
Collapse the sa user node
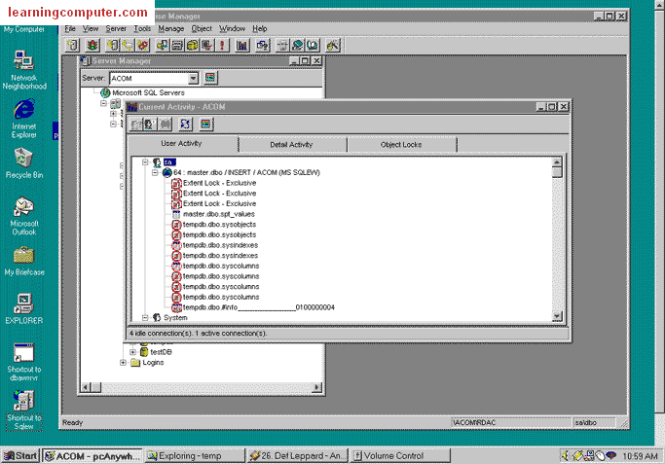(145, 161)
